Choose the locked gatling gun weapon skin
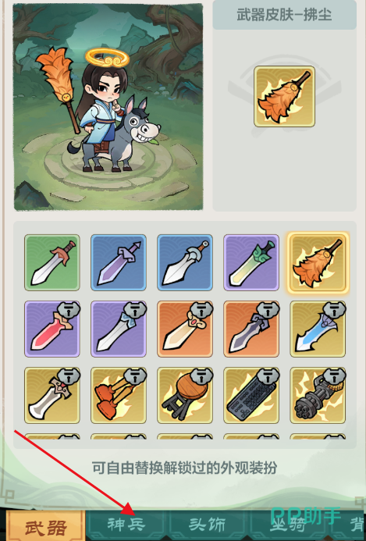The height and width of the screenshot is (541, 366). [318, 395]
